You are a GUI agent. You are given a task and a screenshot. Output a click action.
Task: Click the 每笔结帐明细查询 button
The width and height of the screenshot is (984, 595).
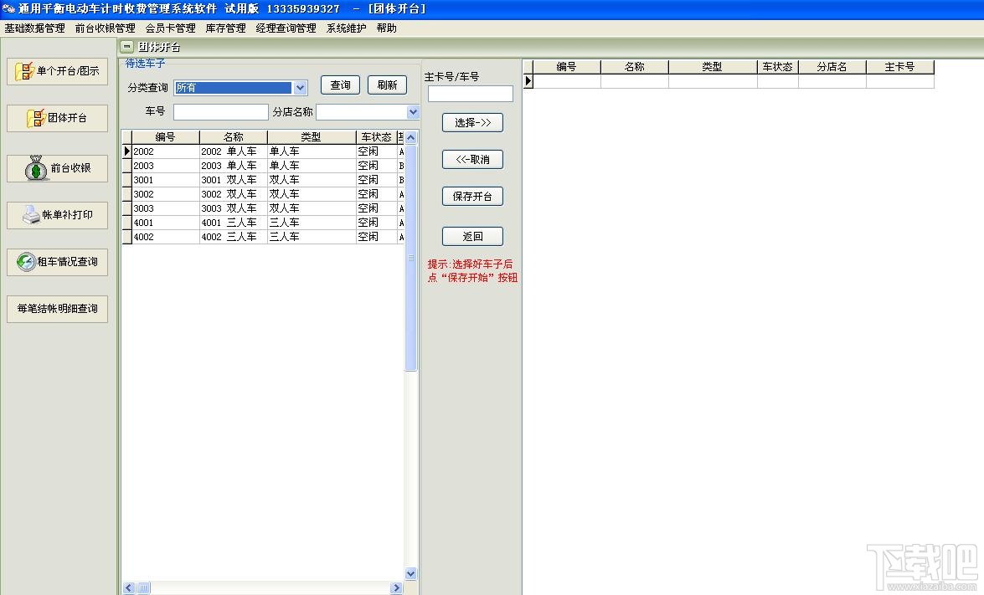tap(57, 309)
